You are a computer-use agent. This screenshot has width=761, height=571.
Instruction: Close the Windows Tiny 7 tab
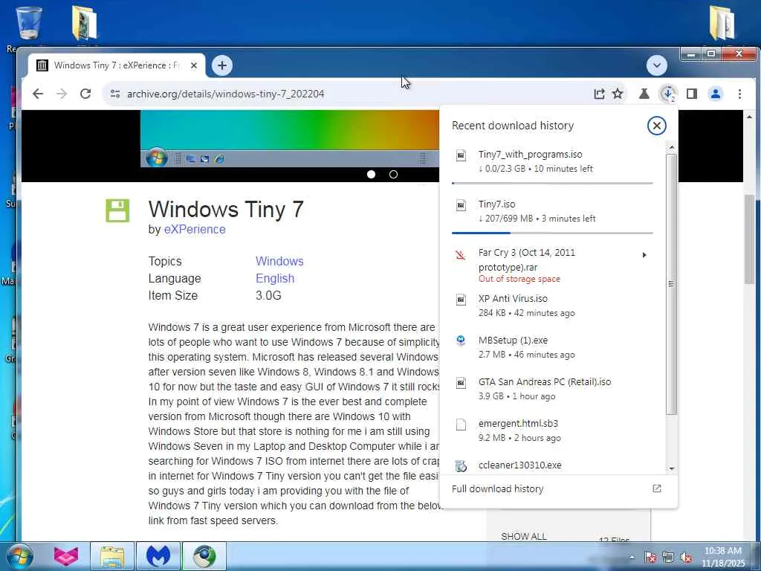click(194, 65)
